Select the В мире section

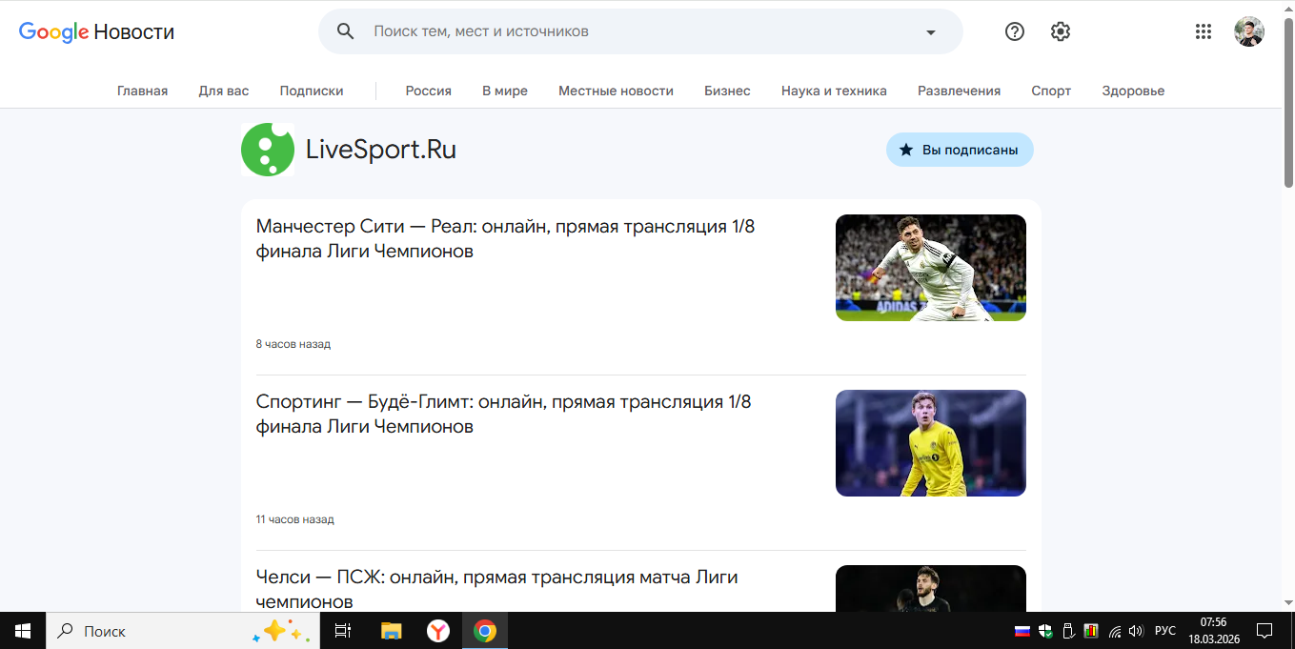[505, 91]
